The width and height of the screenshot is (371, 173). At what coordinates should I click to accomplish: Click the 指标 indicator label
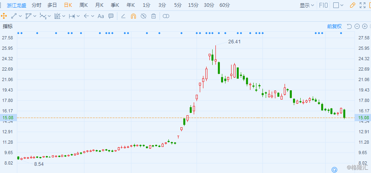pyautogui.click(x=8, y=26)
